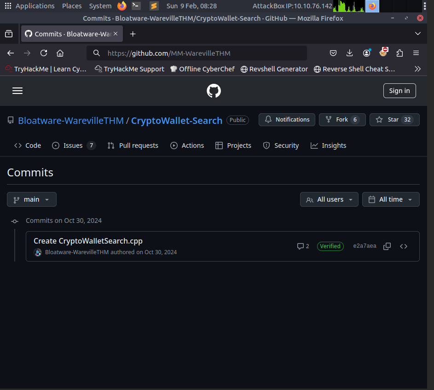The width and height of the screenshot is (434, 390).
Task: Open the Extensions puzzle icon
Action: 399,53
